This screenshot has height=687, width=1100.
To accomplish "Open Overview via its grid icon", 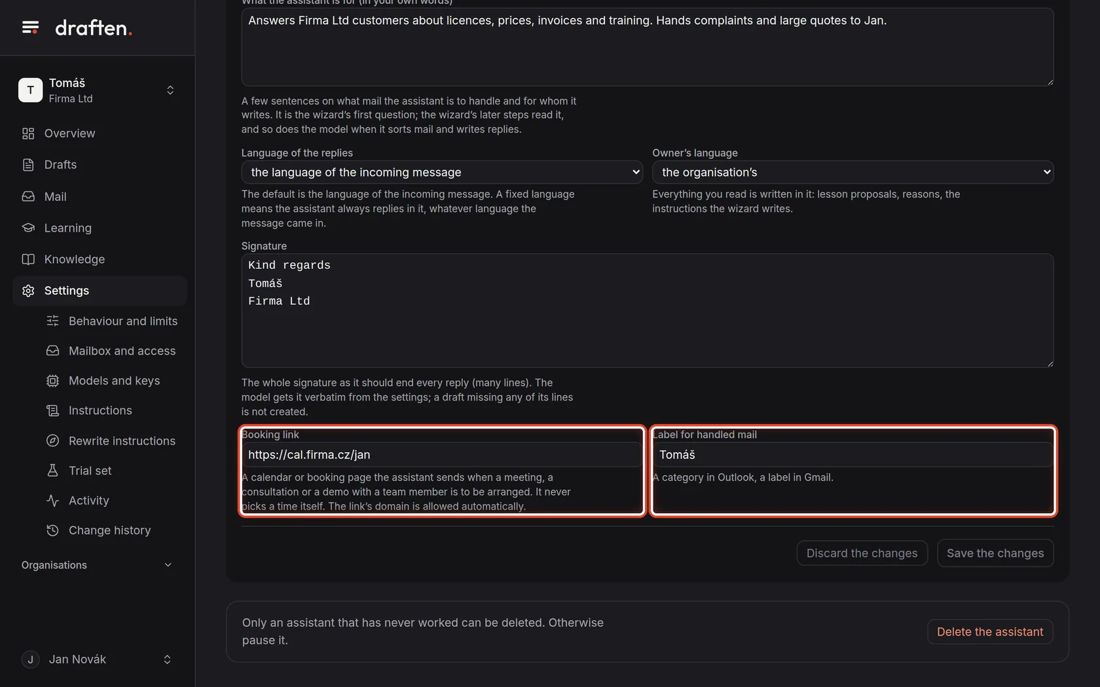I will click(x=28, y=133).
